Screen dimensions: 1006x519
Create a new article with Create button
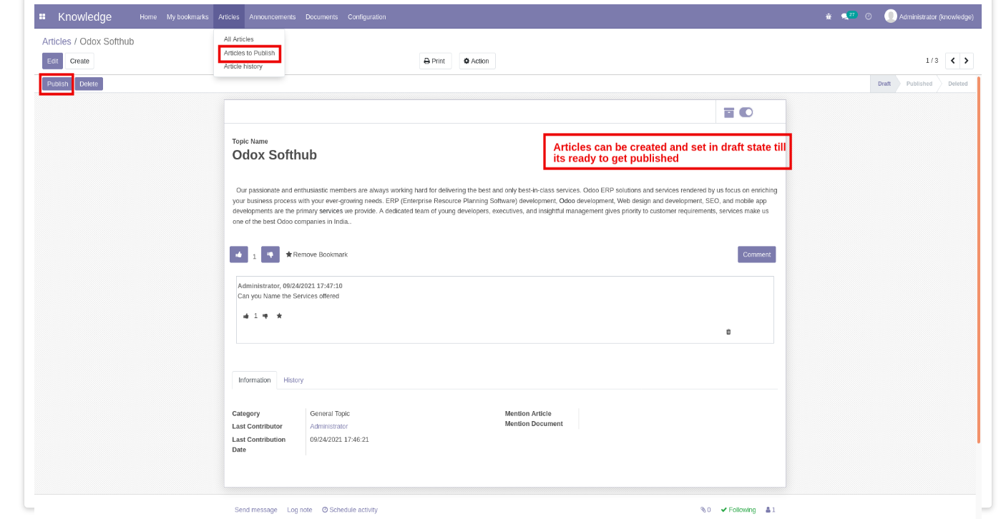click(80, 61)
